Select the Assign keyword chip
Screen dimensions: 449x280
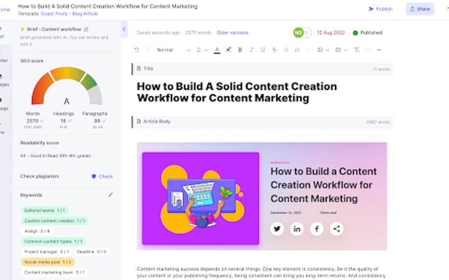coord(37,231)
